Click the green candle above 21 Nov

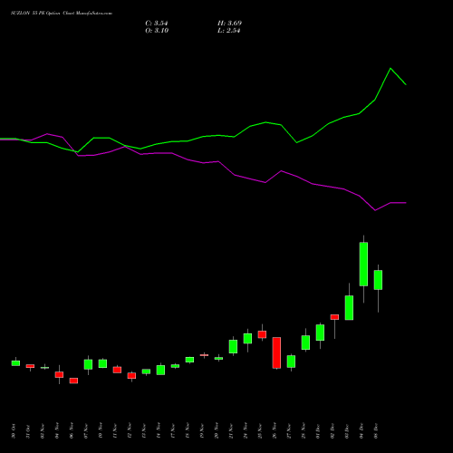point(233,346)
